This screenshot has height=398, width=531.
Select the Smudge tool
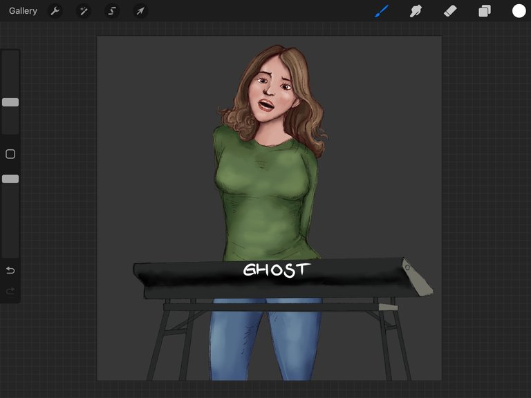click(416, 11)
